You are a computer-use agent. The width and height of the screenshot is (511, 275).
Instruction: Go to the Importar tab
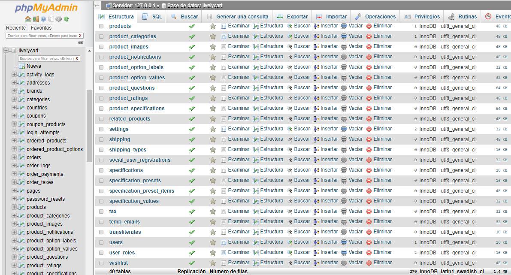point(331,17)
